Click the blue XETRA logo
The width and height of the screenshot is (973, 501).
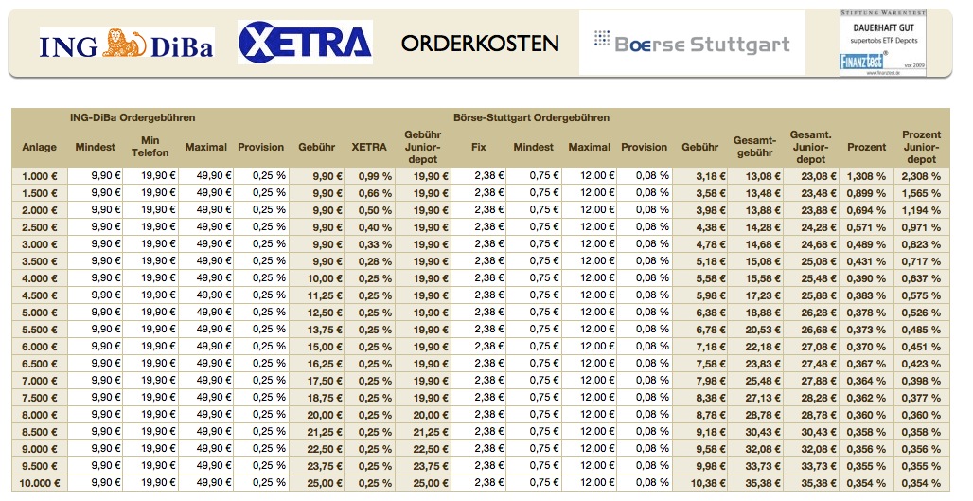305,43
